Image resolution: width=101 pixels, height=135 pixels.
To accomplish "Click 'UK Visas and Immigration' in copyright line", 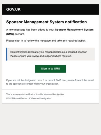I will [39, 98].
